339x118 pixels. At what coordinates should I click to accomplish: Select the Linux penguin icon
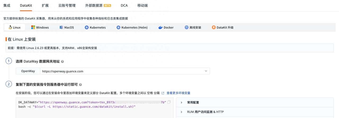(10, 28)
